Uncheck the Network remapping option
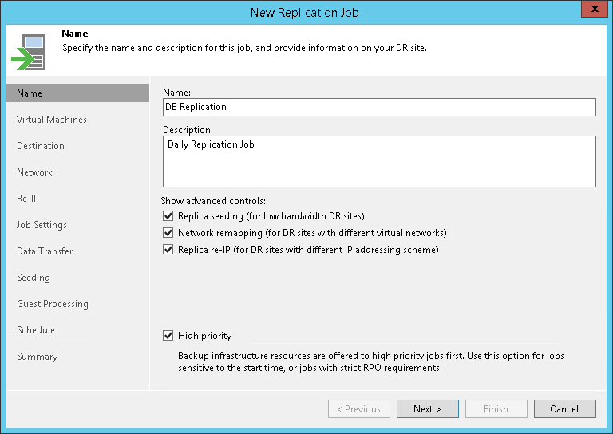Image resolution: width=613 pixels, height=434 pixels. click(x=168, y=233)
